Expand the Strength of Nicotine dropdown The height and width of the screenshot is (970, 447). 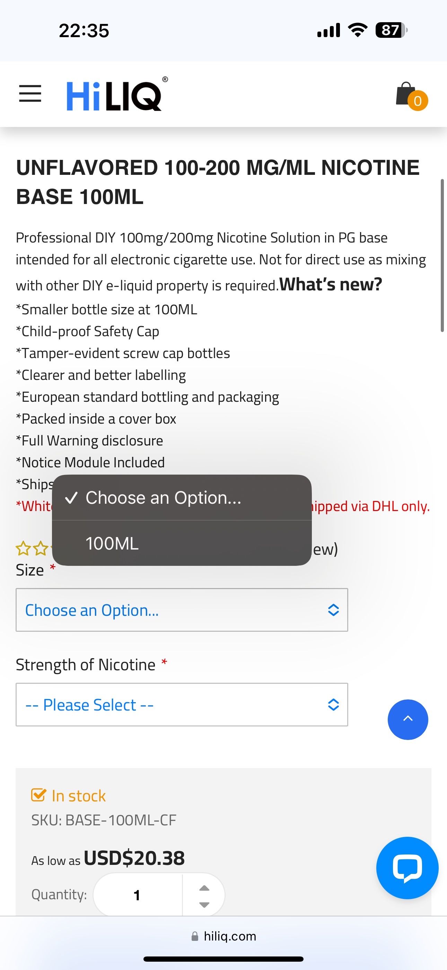[181, 704]
